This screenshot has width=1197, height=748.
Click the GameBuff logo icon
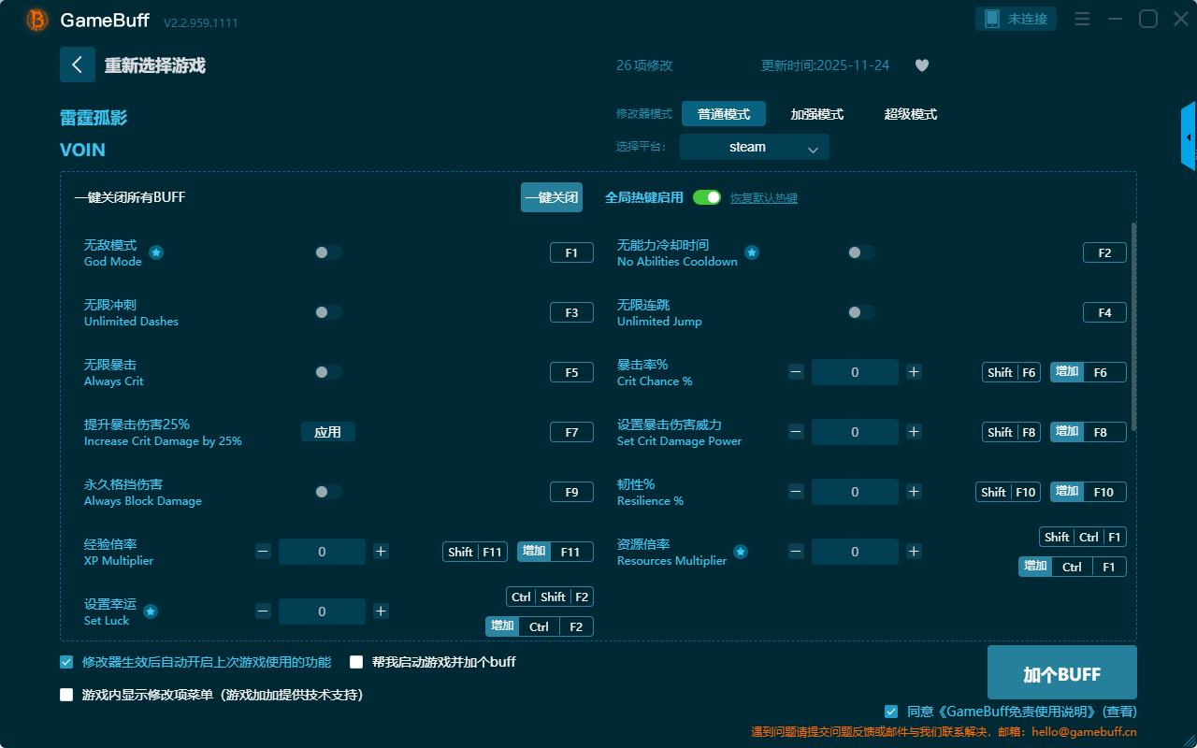click(x=36, y=20)
